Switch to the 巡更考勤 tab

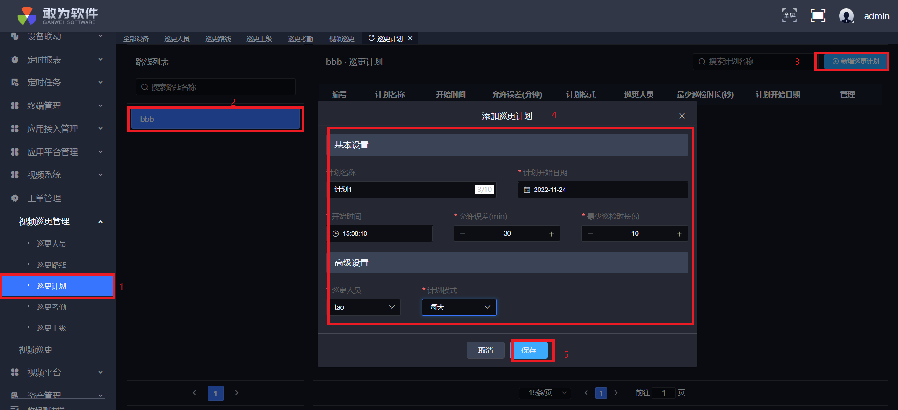click(x=300, y=39)
